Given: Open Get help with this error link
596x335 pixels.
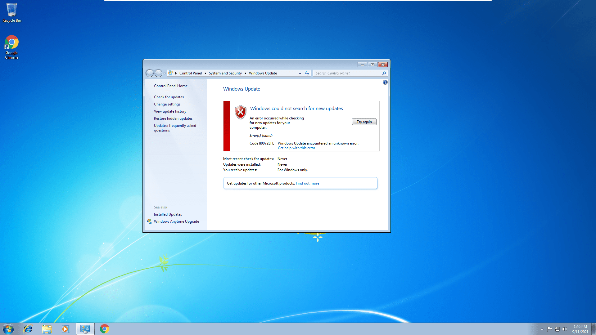Looking at the screenshot, I should point(296,148).
